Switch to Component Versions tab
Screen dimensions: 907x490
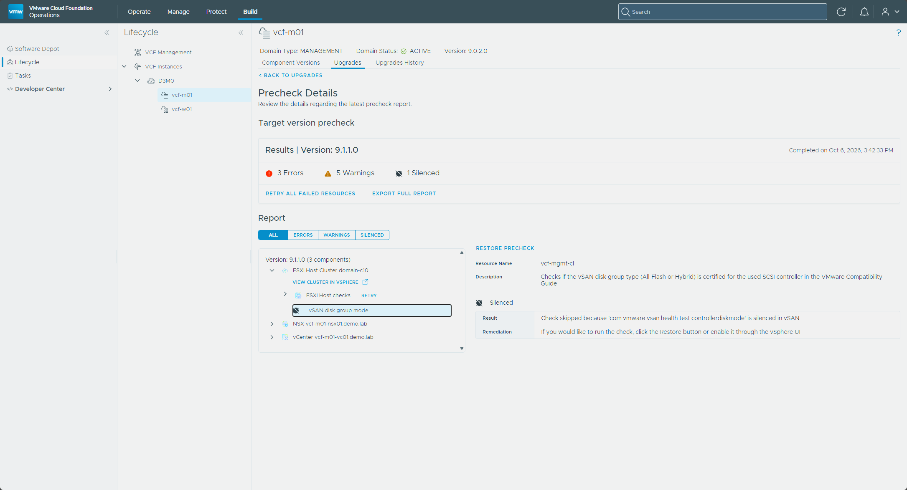coord(291,63)
